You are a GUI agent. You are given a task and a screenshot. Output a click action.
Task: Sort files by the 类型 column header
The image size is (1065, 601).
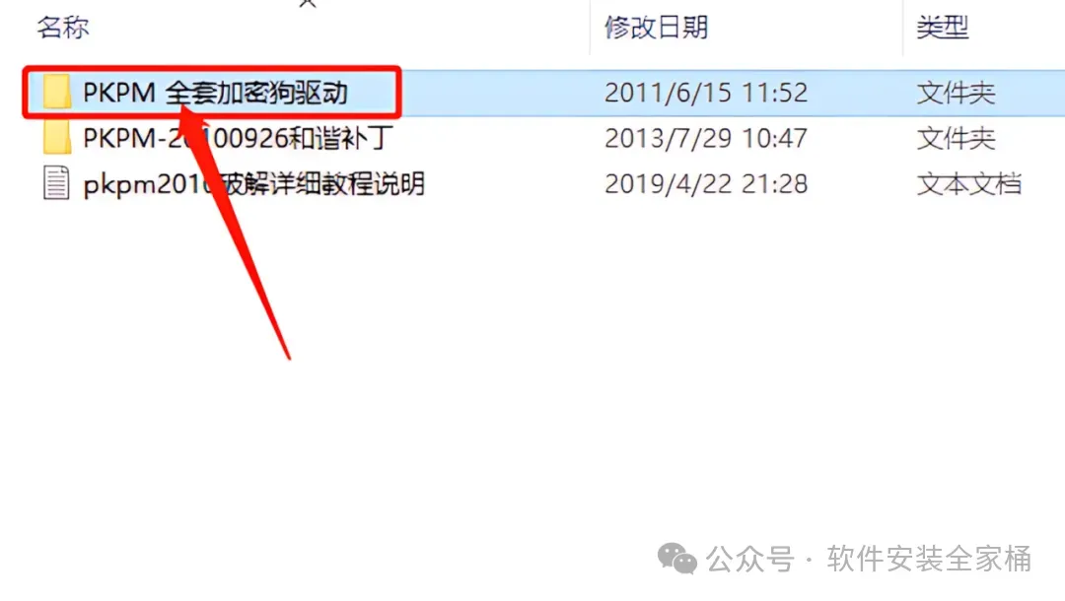[x=943, y=28]
